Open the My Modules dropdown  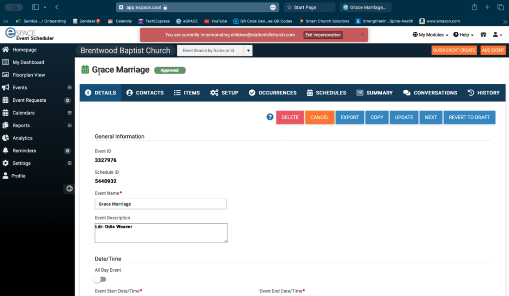coord(430,35)
